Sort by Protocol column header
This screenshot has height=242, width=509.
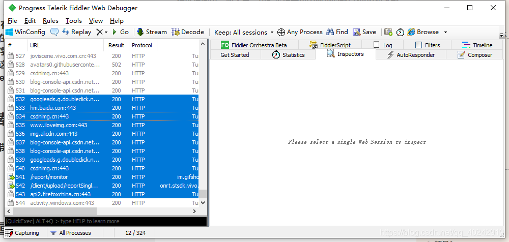click(x=142, y=45)
